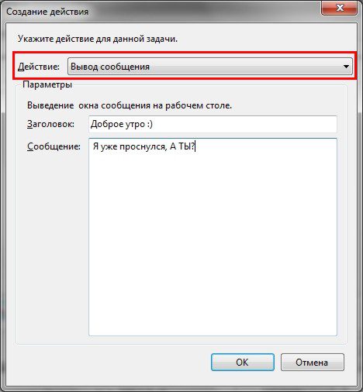The width and height of the screenshot is (363, 392).
Task: Select the Вывод сообщения combo box
Action: pyautogui.click(x=210, y=67)
